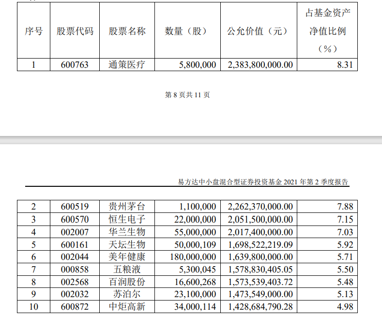Select quantity 55,000,000
Image resolution: width=382 pixels, height=316 pixels.
tap(195, 232)
